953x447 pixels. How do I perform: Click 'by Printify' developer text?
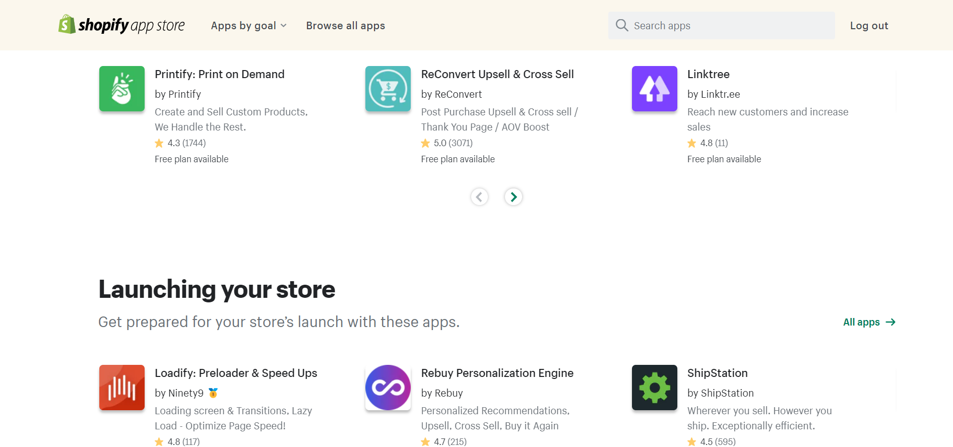[x=178, y=94]
